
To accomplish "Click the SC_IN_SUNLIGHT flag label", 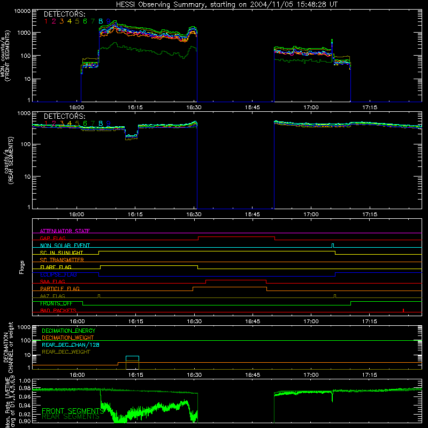I will click(62, 253).
